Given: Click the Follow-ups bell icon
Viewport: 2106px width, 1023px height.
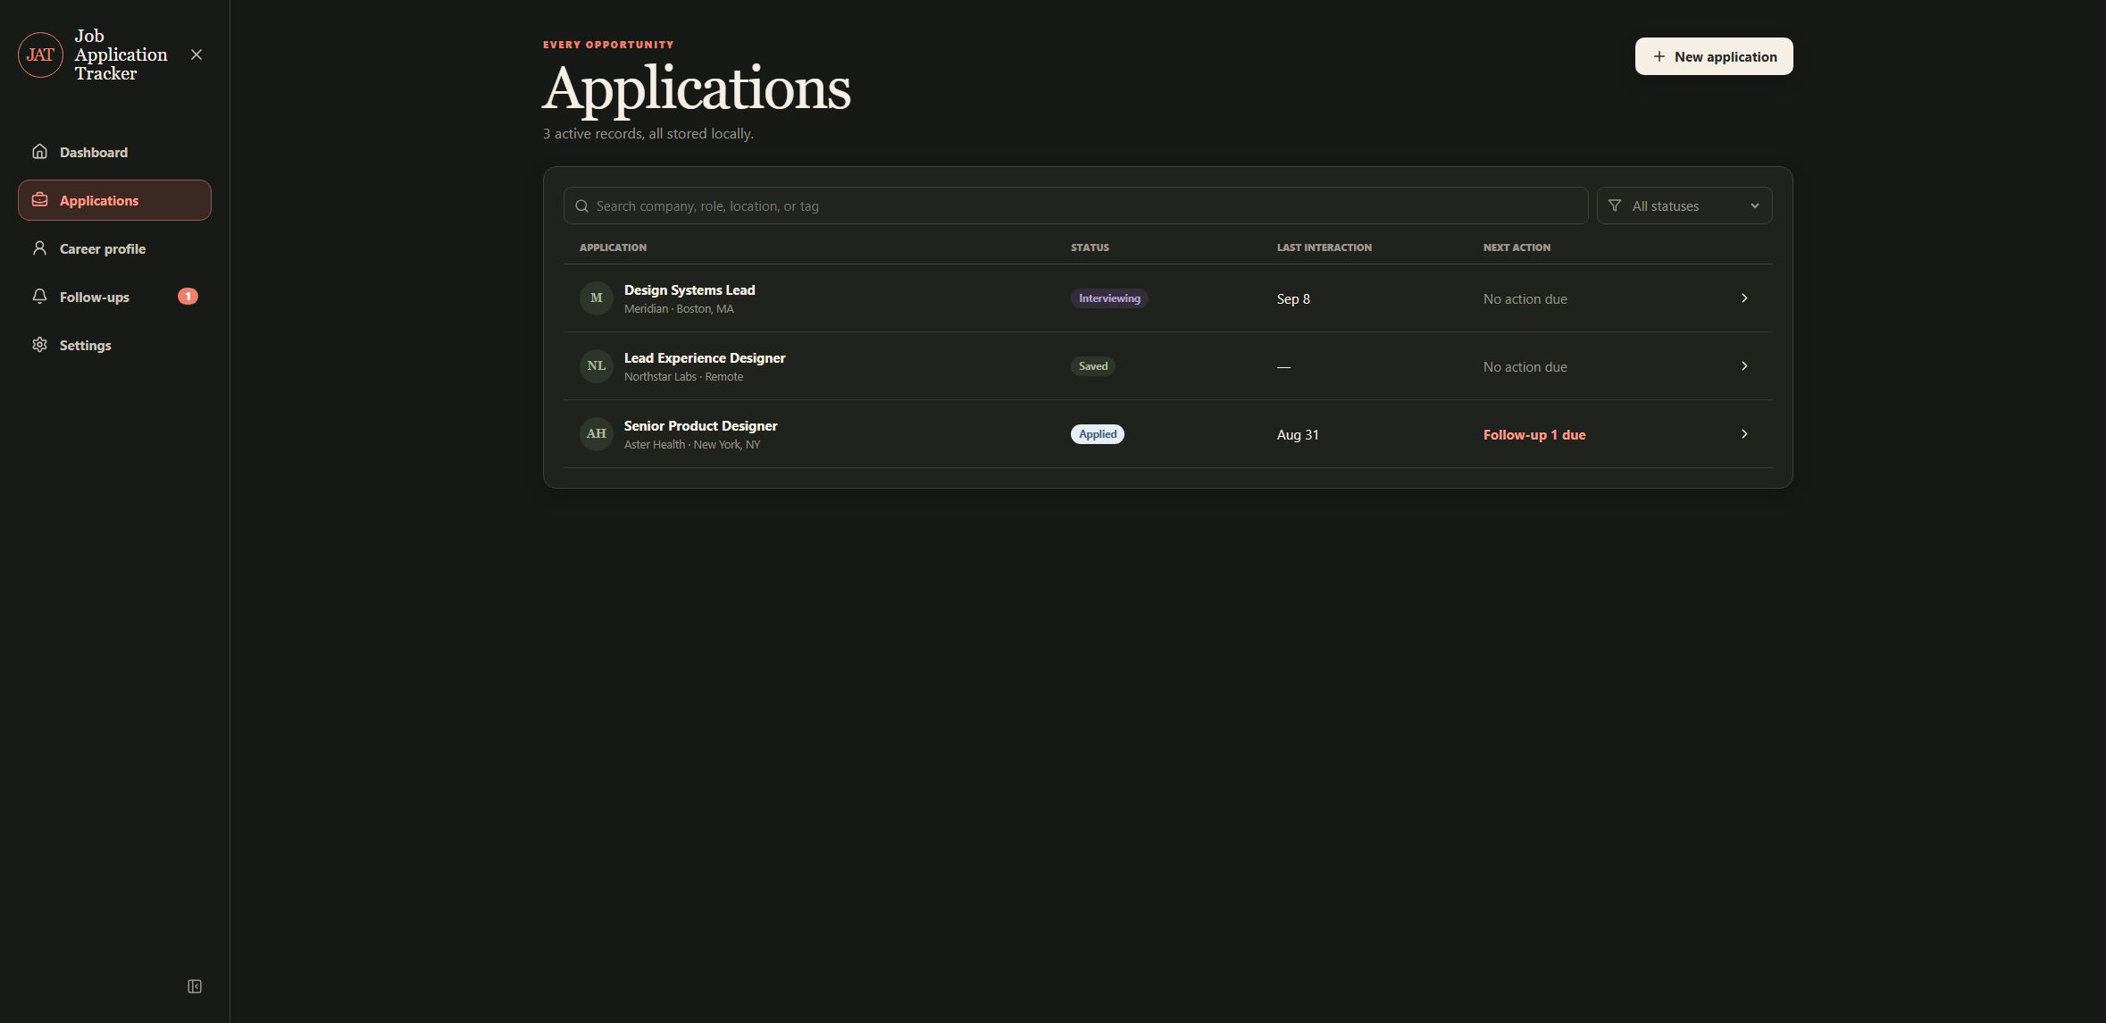Looking at the screenshot, I should pyautogui.click(x=39, y=296).
